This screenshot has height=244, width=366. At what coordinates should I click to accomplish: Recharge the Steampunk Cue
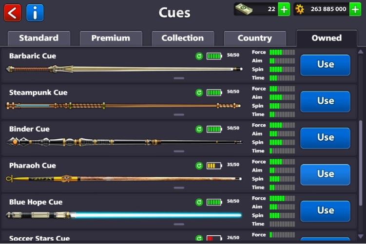click(x=199, y=93)
